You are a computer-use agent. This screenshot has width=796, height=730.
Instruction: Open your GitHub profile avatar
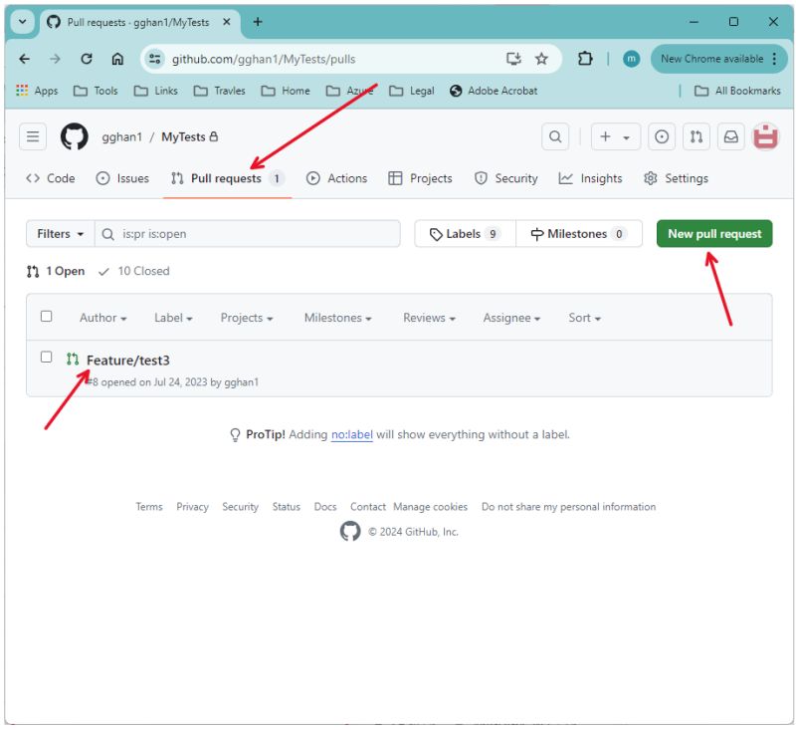(x=764, y=136)
